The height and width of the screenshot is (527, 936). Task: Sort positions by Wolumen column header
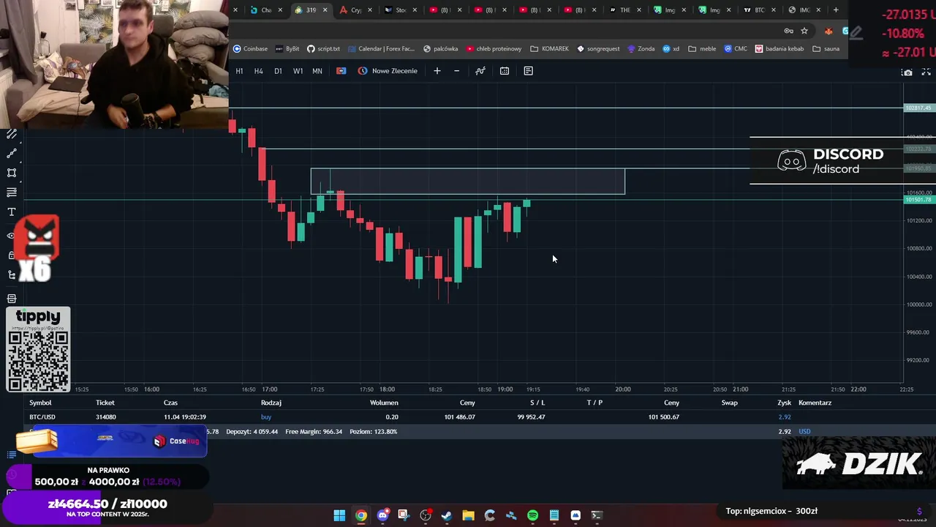(x=384, y=403)
